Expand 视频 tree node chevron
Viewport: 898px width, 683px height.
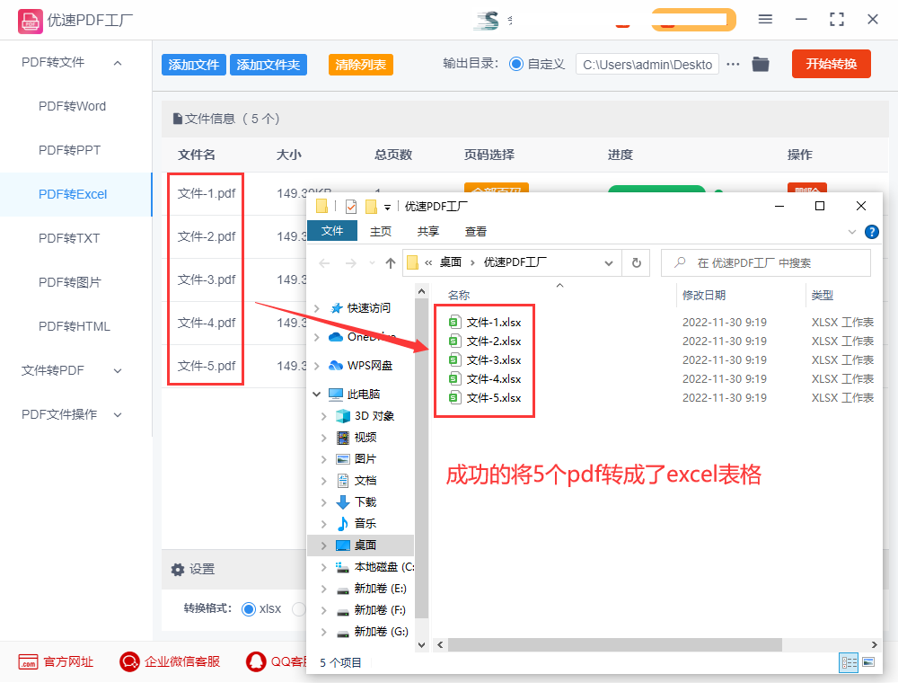323,438
